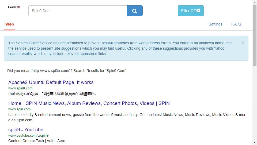Open the Level(3) logo link
The image size is (257, 145).
(14, 7)
